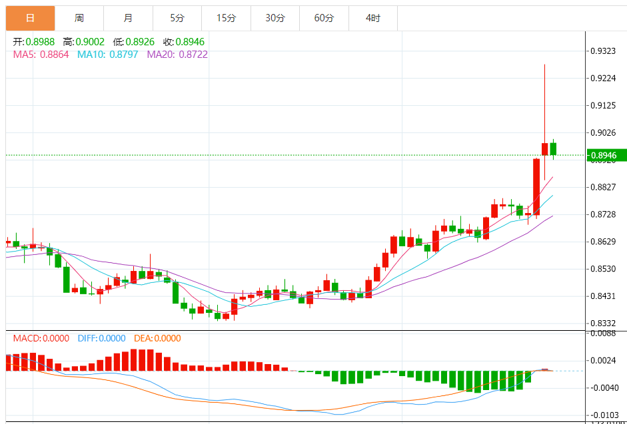Click the MA20: 0.8722 indicator label
This screenshot has height=424, width=627.
[x=177, y=55]
